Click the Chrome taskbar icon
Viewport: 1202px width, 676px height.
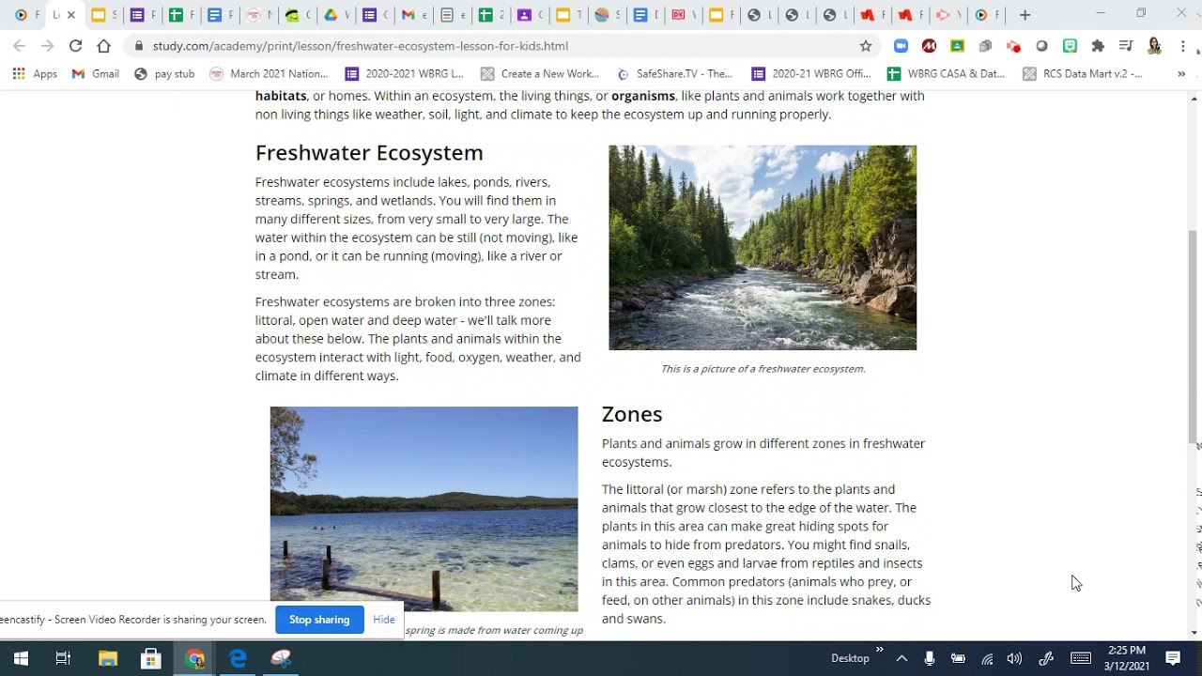(x=194, y=658)
